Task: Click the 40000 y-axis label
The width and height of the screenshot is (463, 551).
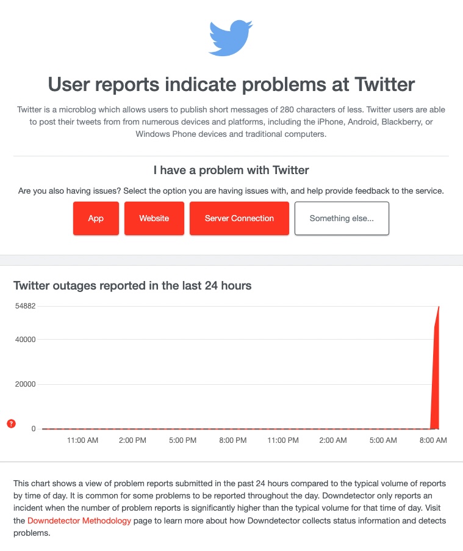Action: point(26,340)
